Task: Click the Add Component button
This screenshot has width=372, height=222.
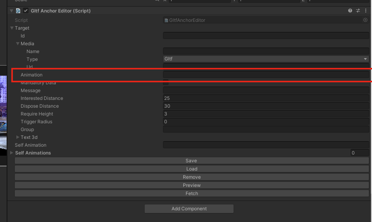Action: pos(189,209)
